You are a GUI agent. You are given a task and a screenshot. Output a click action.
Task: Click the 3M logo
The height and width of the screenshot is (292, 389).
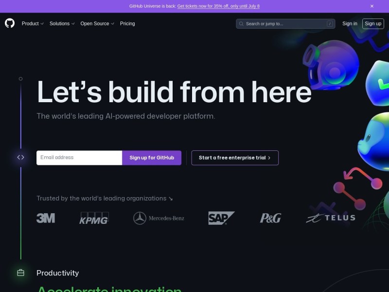[x=46, y=218]
